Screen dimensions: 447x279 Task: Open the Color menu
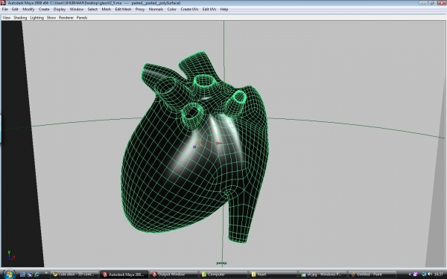171,9
